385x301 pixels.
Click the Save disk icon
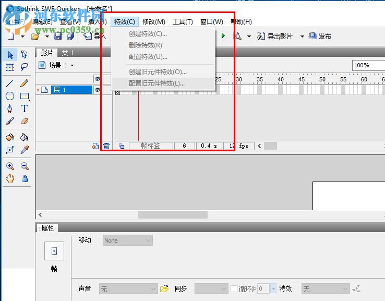(58, 36)
